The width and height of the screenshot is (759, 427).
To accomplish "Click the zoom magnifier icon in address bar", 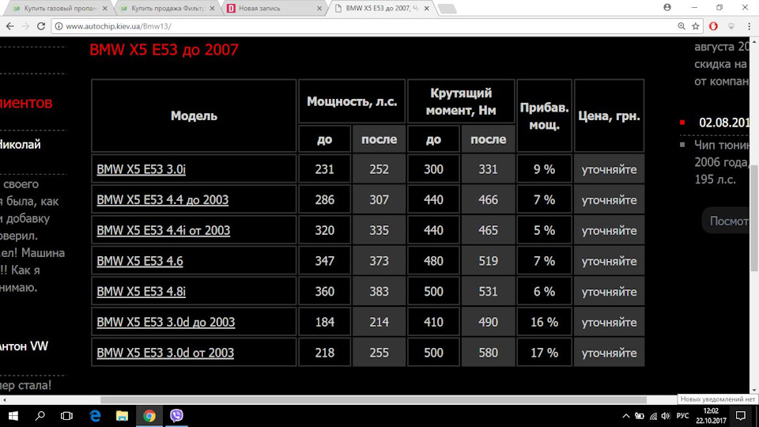I will point(682,26).
